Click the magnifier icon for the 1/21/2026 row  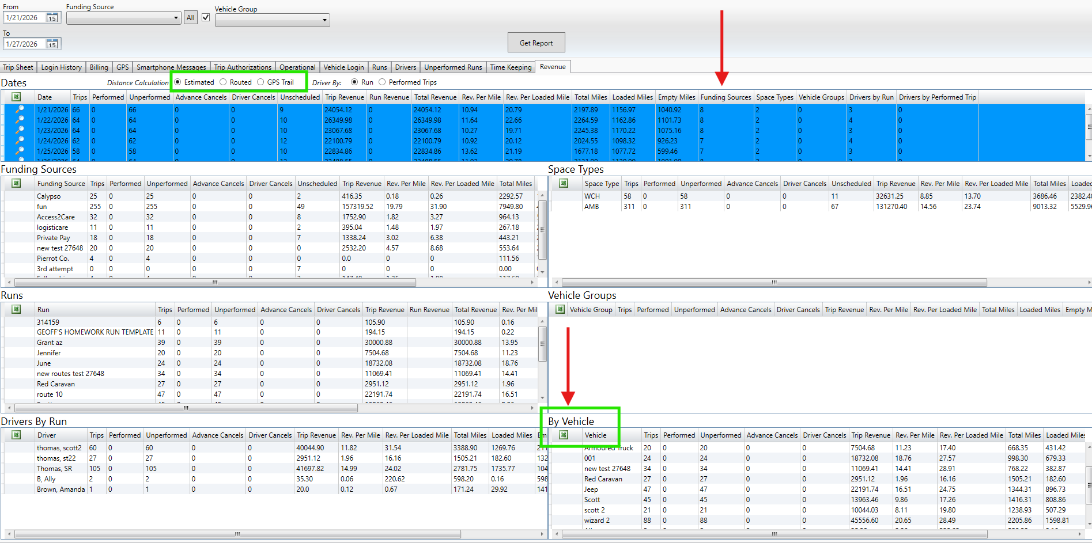pyautogui.click(x=20, y=109)
